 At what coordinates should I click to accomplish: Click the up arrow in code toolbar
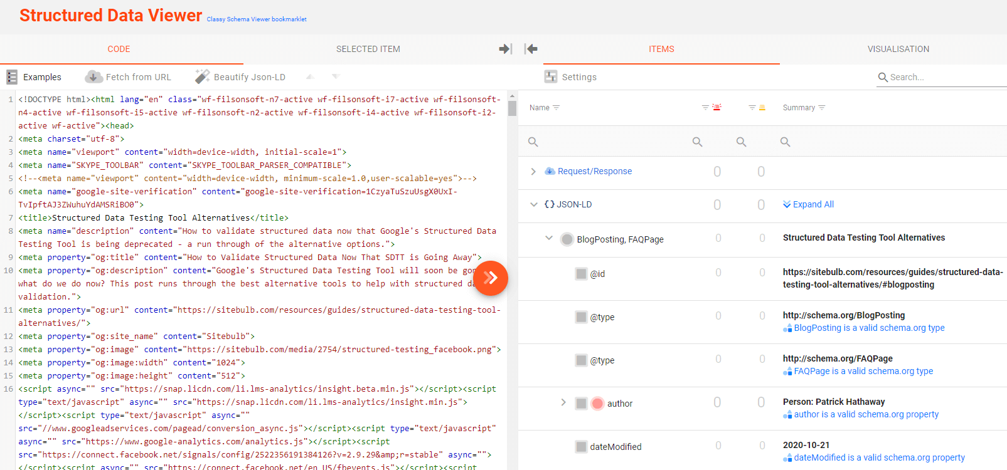pos(310,76)
